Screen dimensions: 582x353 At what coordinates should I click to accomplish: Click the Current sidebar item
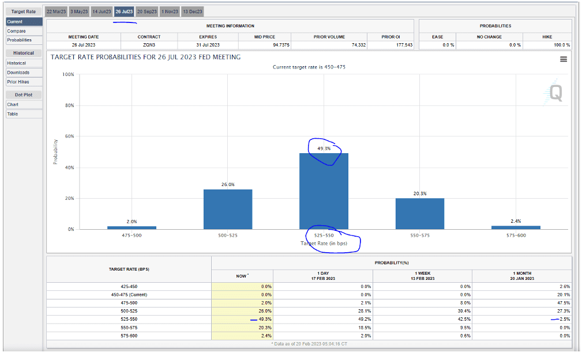(x=24, y=22)
